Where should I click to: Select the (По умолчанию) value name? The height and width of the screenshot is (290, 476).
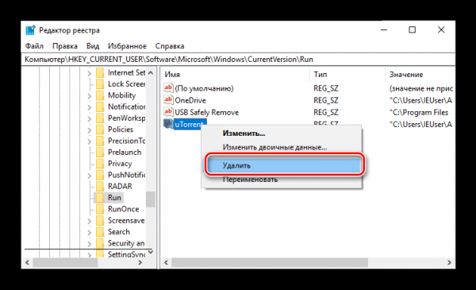(x=204, y=88)
